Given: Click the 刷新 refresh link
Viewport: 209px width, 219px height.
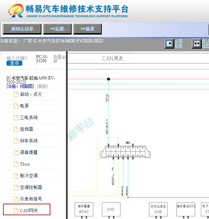Looking at the screenshot, I should click(x=42, y=86).
